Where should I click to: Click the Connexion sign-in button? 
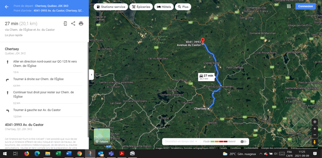306,6
